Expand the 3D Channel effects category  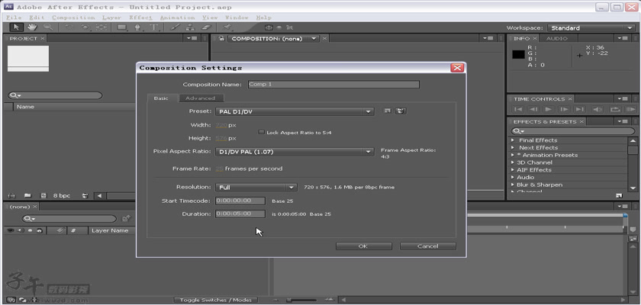(x=513, y=162)
